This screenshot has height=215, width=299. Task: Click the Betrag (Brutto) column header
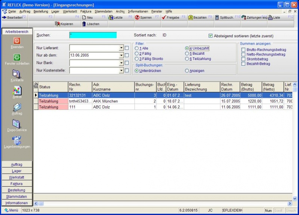[x=251, y=87]
